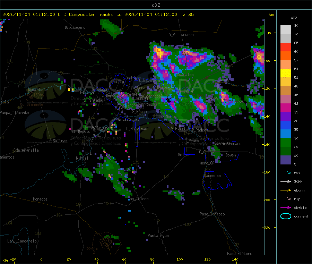Viewport: 312px width, 264px height.
Task: Click the -100 km vertical axis tick label
Action: pos(266,61)
